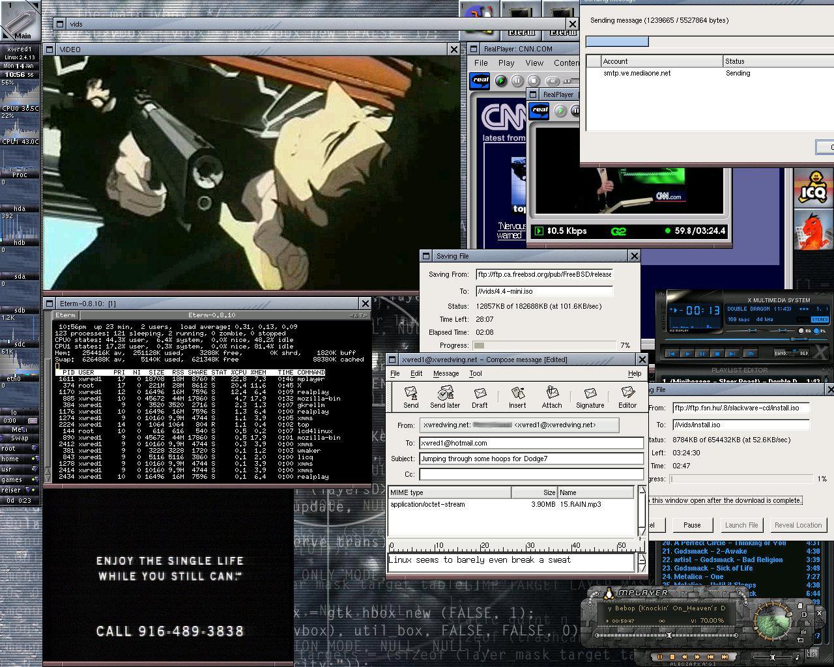Viewport: 834px width, 667px height.
Task: Stop MPlayer with the orange stop button
Action: click(672, 657)
